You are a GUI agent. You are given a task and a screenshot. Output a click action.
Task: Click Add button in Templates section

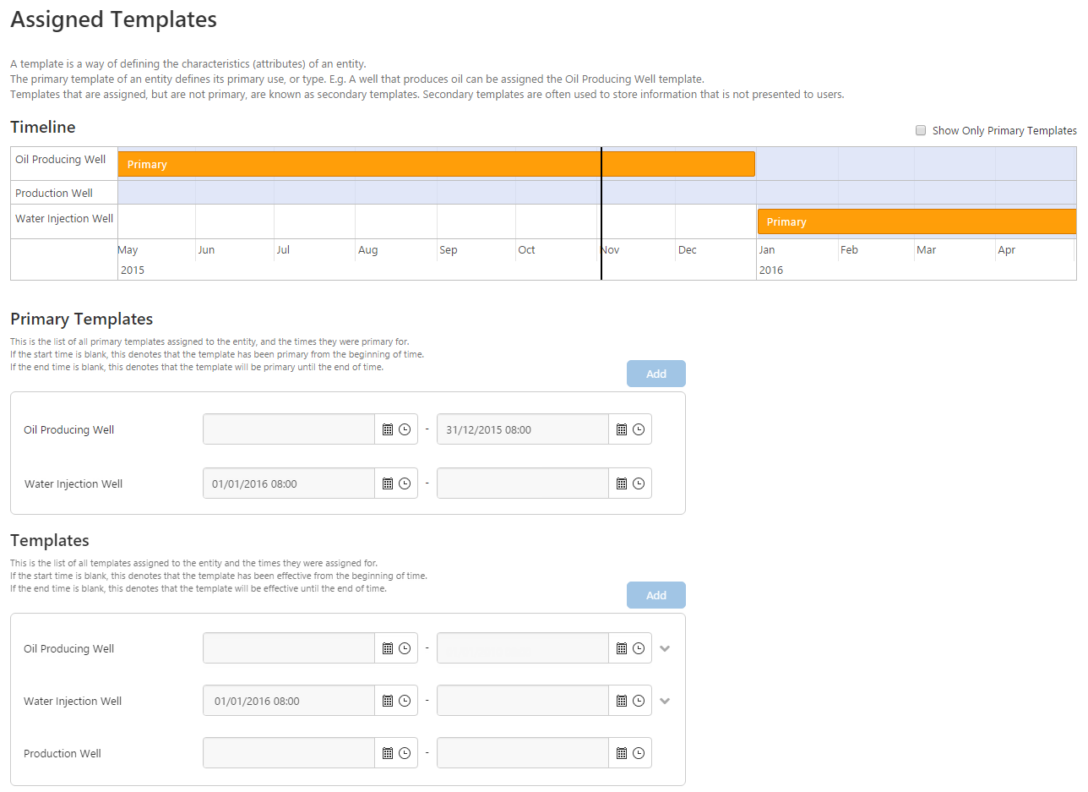[x=656, y=595]
